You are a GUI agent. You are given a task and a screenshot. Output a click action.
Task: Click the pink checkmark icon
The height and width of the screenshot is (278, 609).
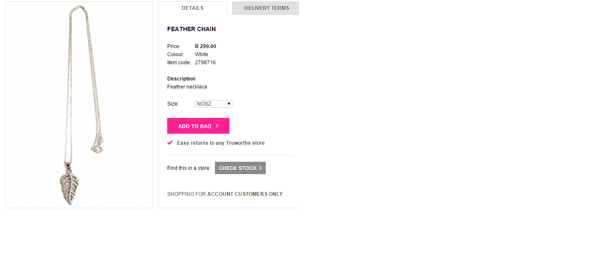pyautogui.click(x=170, y=143)
